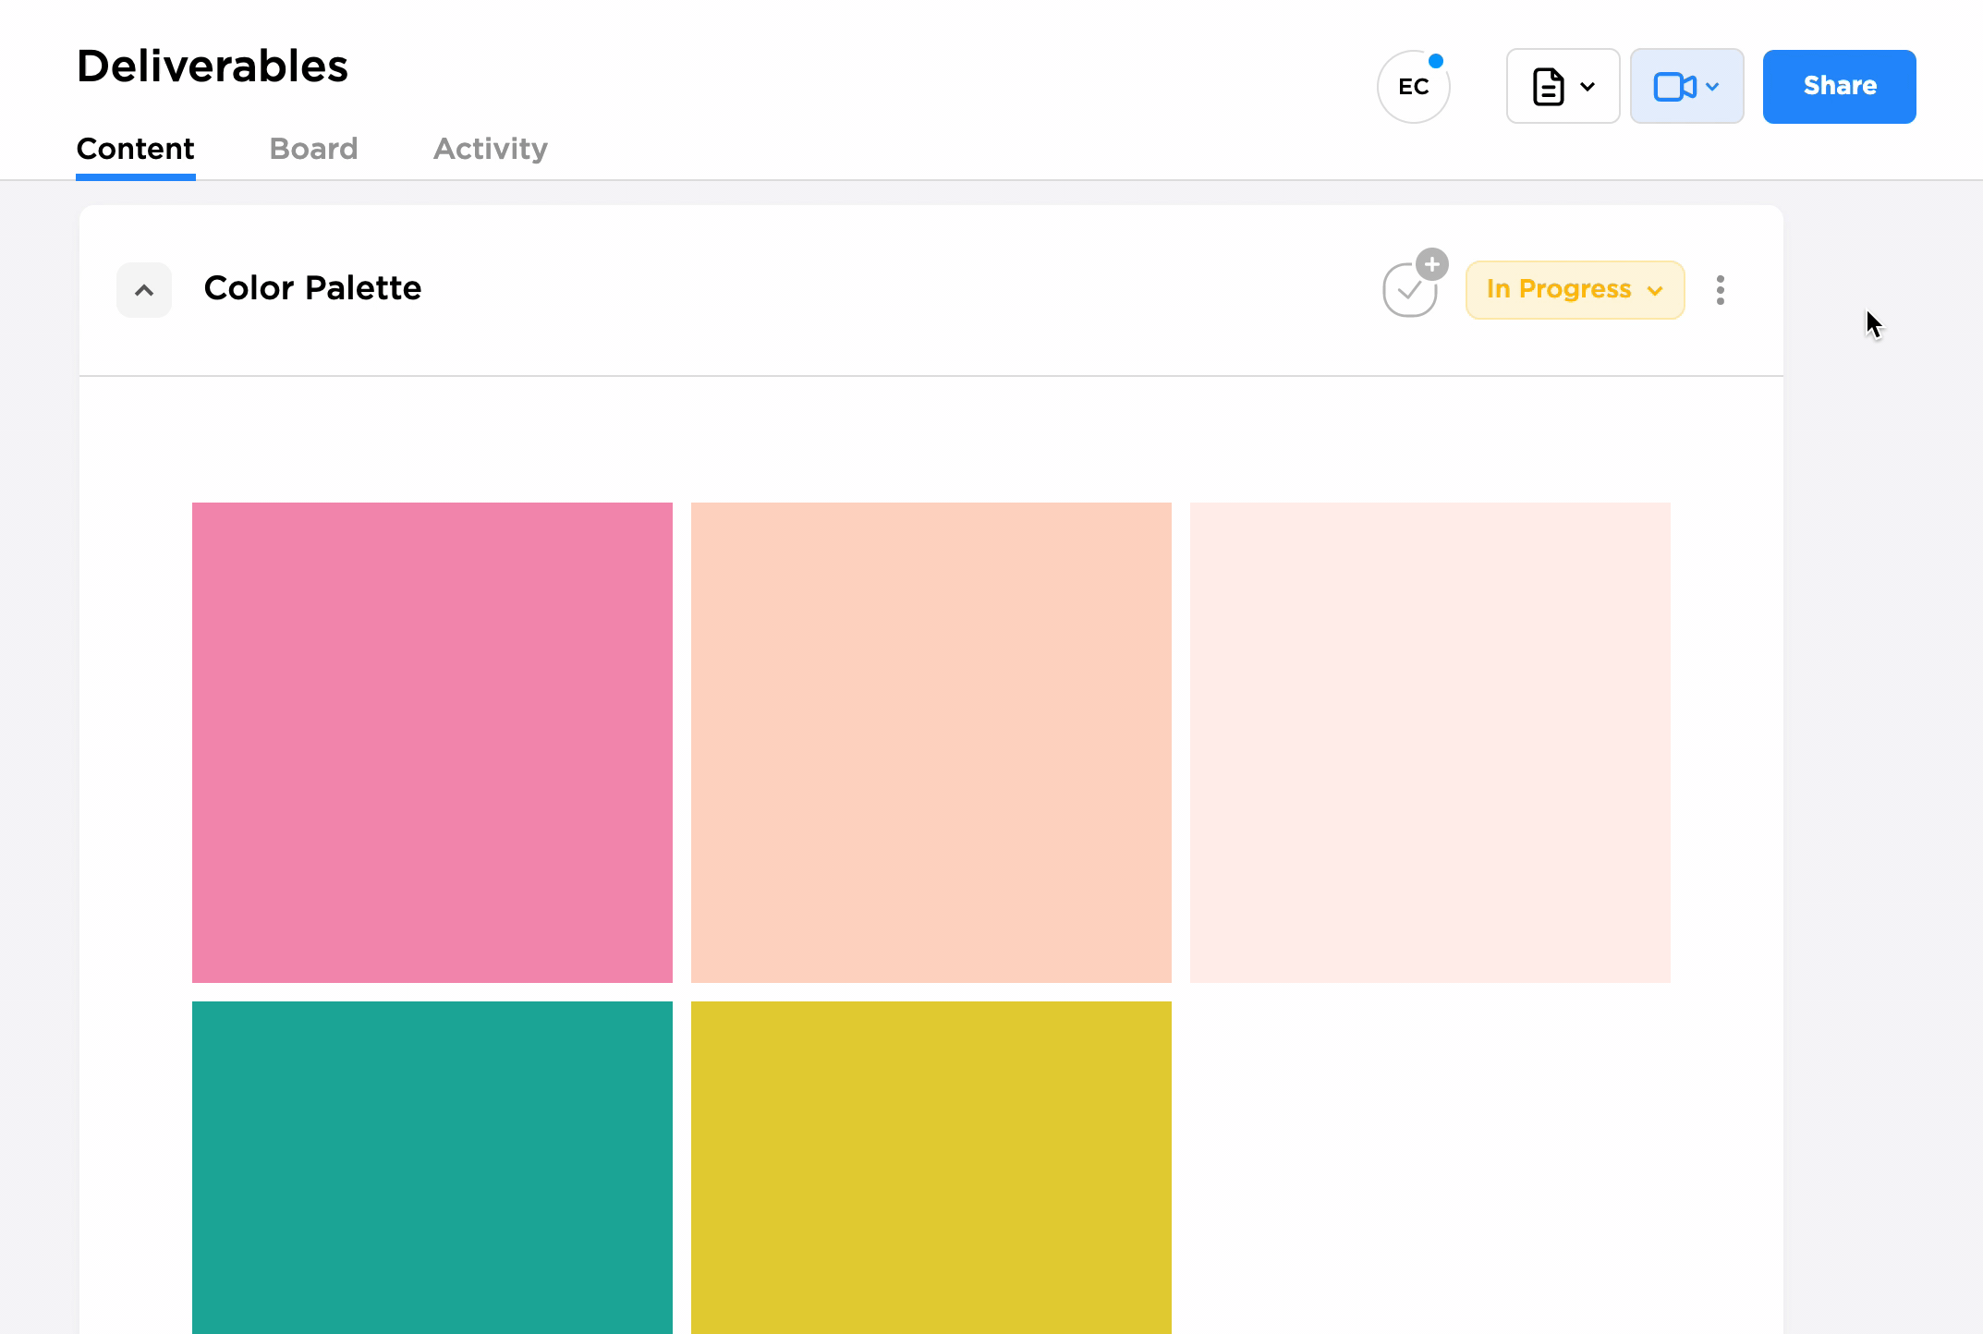Open the Activity tab
The image size is (1983, 1334).
pos(491,149)
